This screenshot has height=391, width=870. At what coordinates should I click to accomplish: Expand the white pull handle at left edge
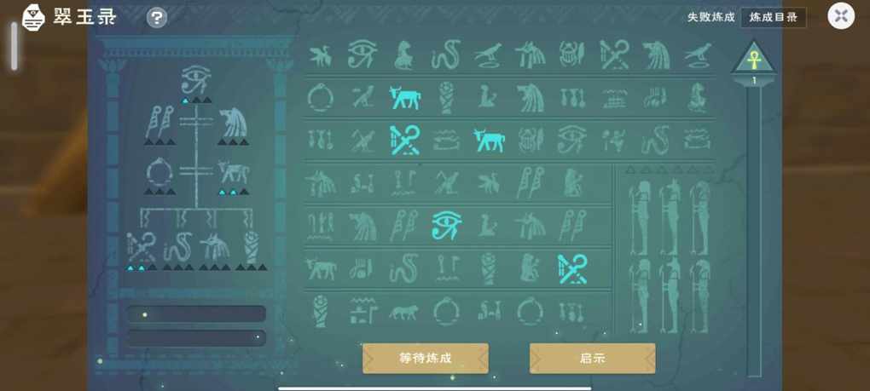coord(14,45)
